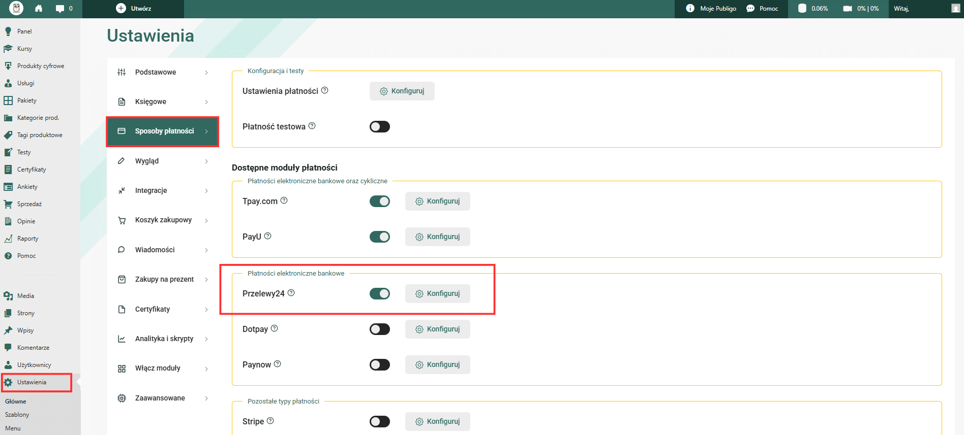Viewport: 964px width, 435px height.
Task: Open user avatar in top right
Action: click(956, 8)
